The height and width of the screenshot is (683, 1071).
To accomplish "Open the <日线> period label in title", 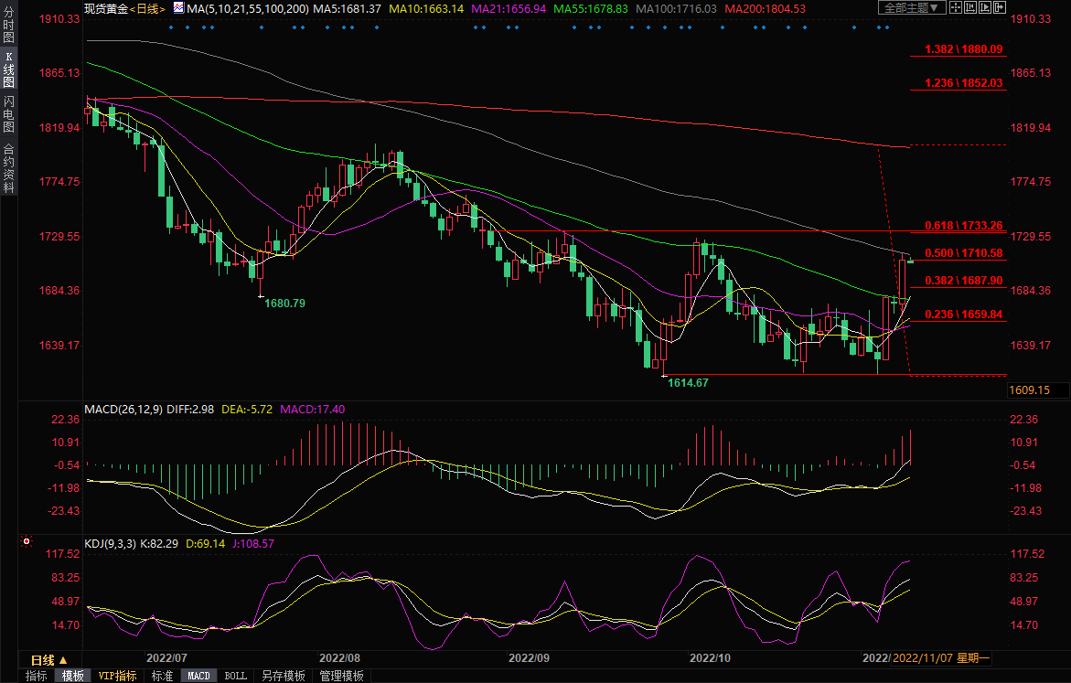I will coord(146,8).
